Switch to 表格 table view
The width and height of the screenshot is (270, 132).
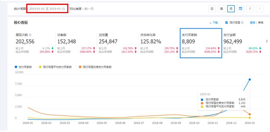pyautogui.click(x=261, y=23)
